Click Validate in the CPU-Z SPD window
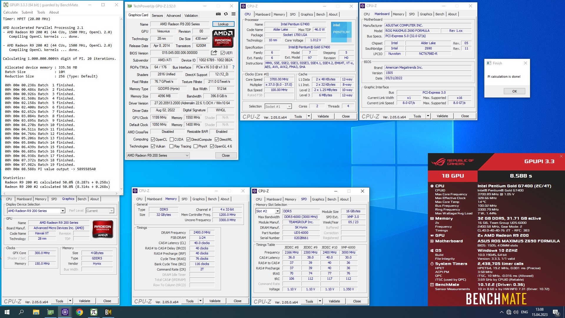Image resolution: width=565 pixels, height=318 pixels. (x=334, y=301)
